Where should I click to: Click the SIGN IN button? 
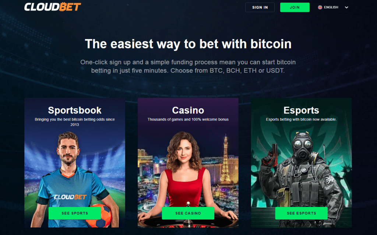tap(260, 7)
